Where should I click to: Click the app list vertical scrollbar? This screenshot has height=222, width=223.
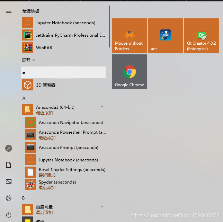(x=109, y=27)
